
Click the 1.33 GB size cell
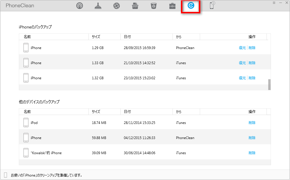pos(98,63)
